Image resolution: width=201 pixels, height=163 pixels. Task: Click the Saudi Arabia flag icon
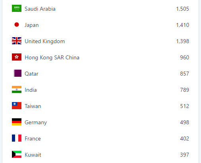pos(17,8)
